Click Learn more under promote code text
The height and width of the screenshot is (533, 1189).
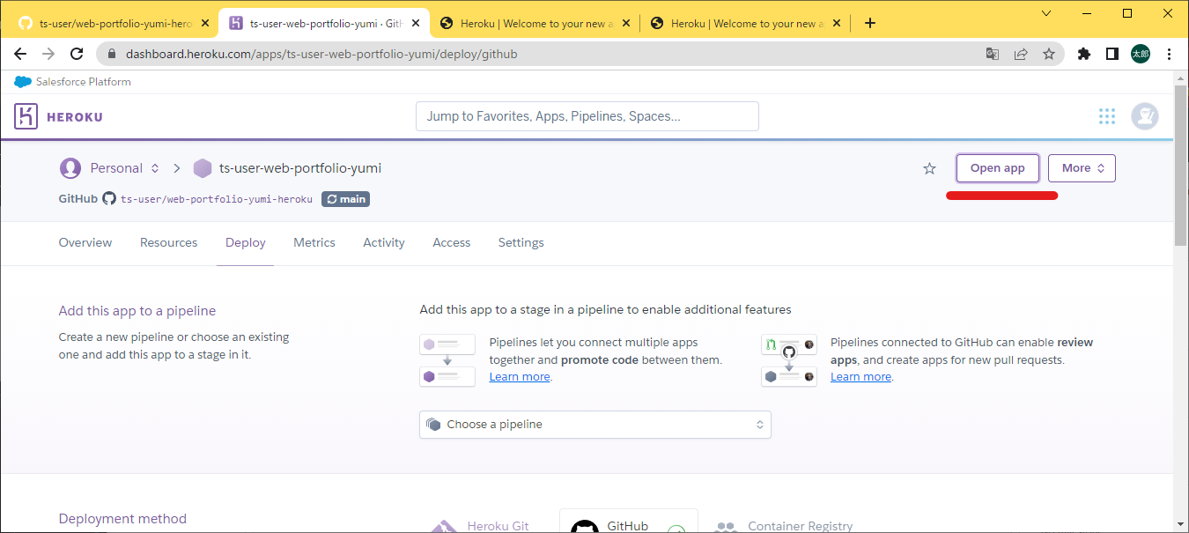pos(520,377)
